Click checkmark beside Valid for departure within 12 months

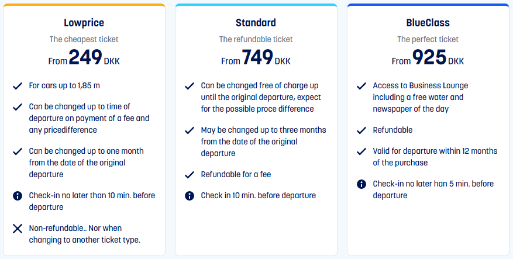[361, 151]
